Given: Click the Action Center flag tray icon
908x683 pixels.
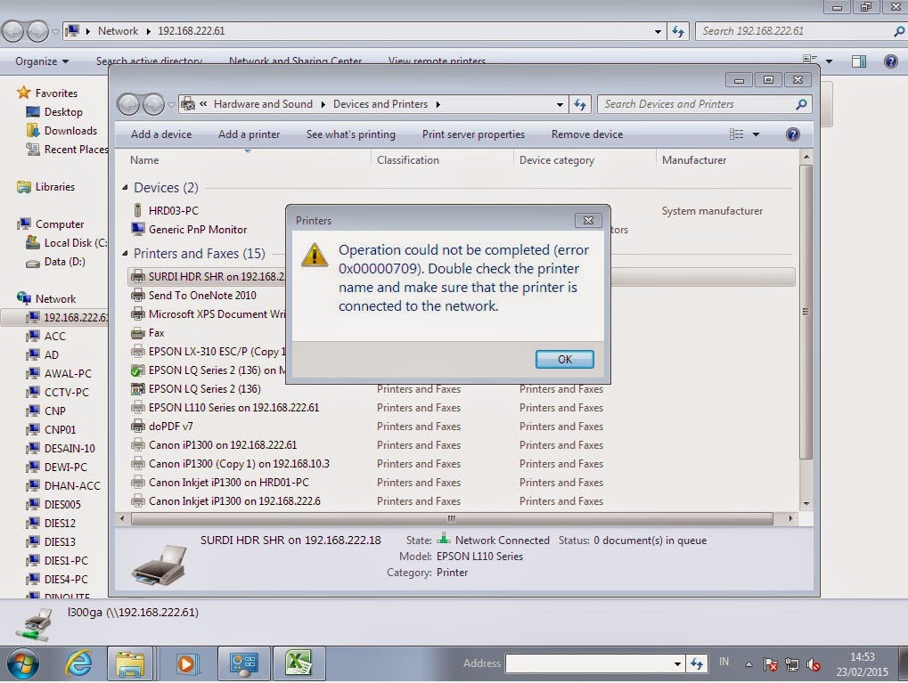Looking at the screenshot, I should pyautogui.click(x=770, y=664).
